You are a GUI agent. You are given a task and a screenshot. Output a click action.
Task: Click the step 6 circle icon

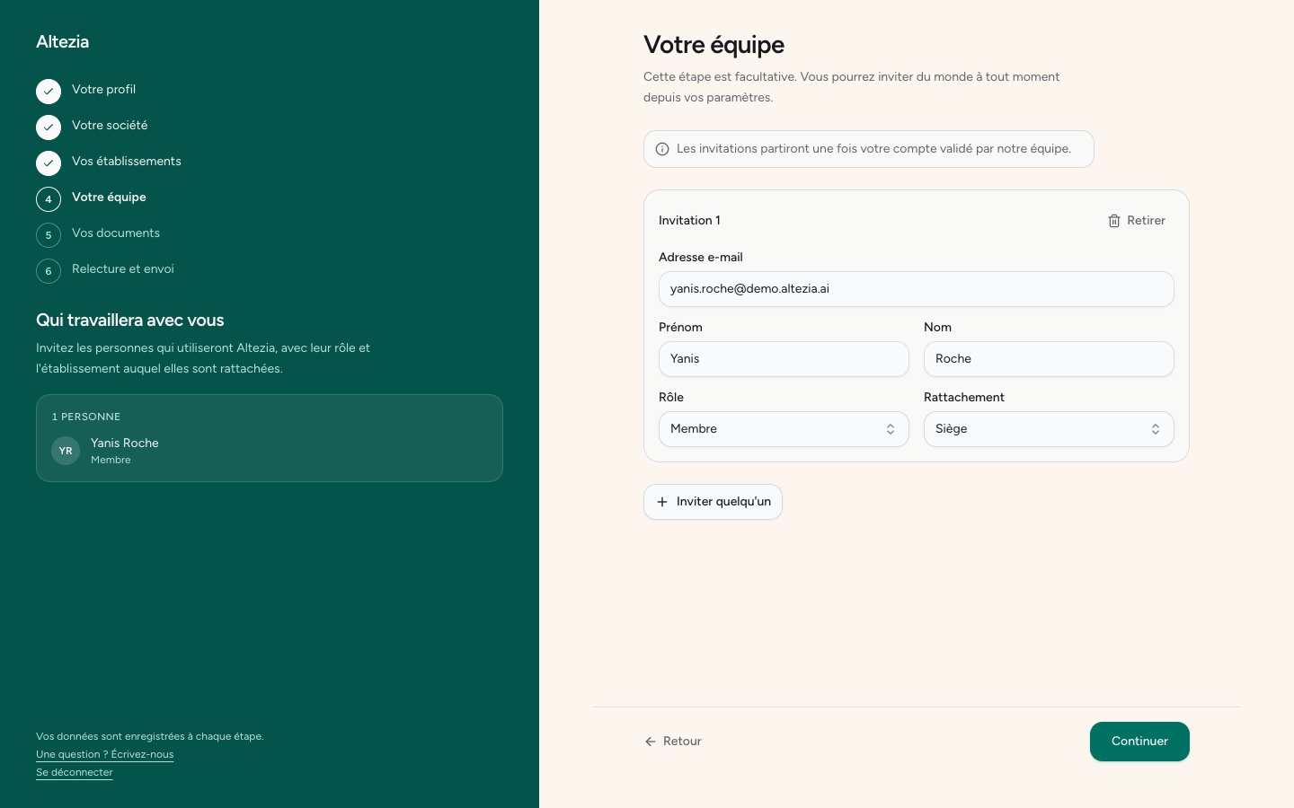[x=49, y=271]
